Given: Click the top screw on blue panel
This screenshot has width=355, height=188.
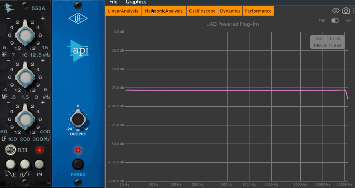Looking at the screenshot, I should click(x=78, y=5).
